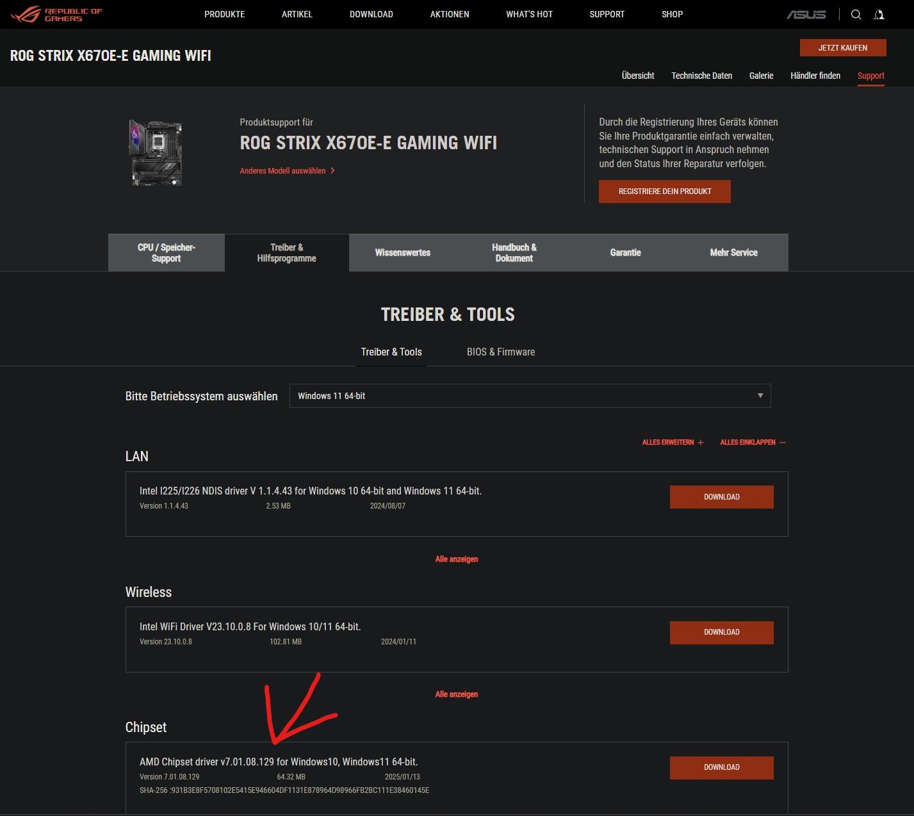Image resolution: width=914 pixels, height=816 pixels.
Task: Click ALLES ERWEITERN link
Action: point(668,443)
